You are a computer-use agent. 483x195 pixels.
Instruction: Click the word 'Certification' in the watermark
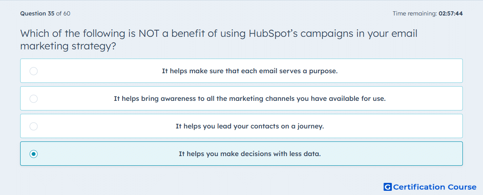click(x=419, y=187)
